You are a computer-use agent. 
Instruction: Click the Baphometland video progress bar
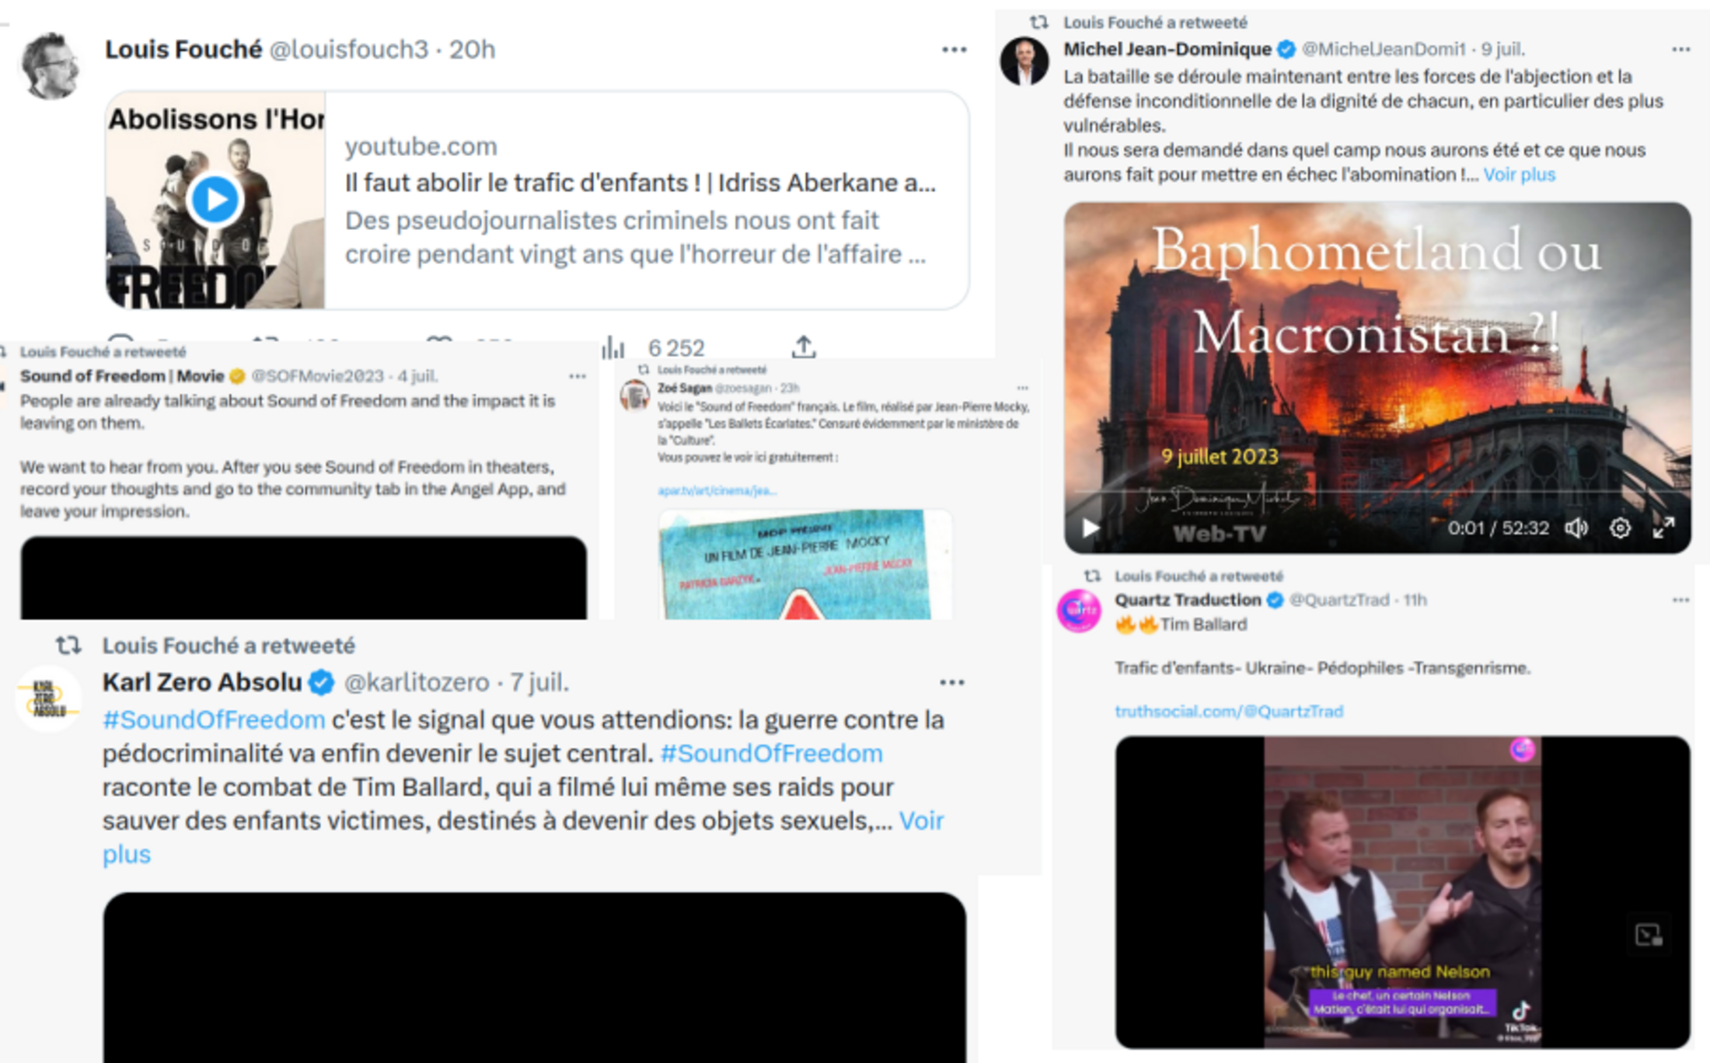tap(1377, 493)
